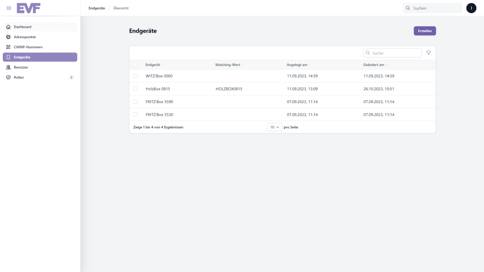
Task: Toggle the select-all checkbox in table header
Action: point(135,65)
